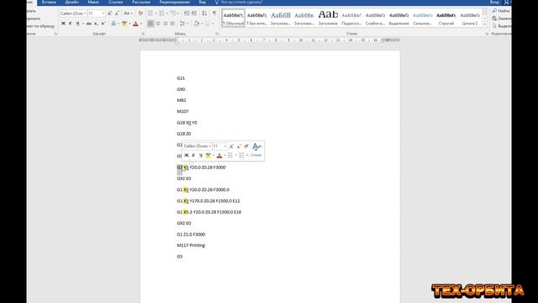
Task: Click the Формат по образцу button
Action: click(x=40, y=26)
